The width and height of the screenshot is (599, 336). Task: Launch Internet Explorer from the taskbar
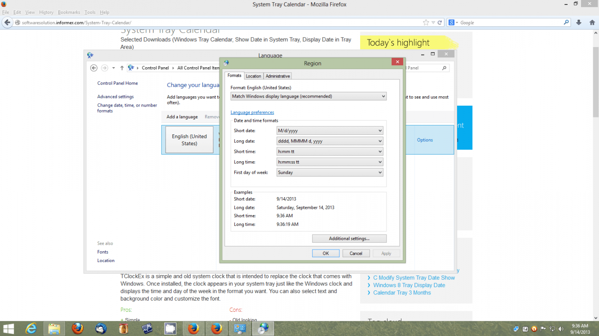coord(31,328)
